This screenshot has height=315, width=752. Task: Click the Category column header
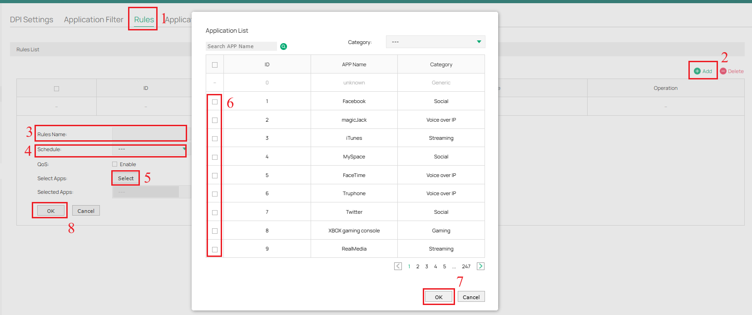(441, 64)
